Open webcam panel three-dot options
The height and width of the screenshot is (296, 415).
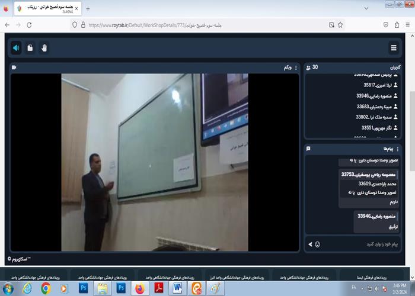296,67
